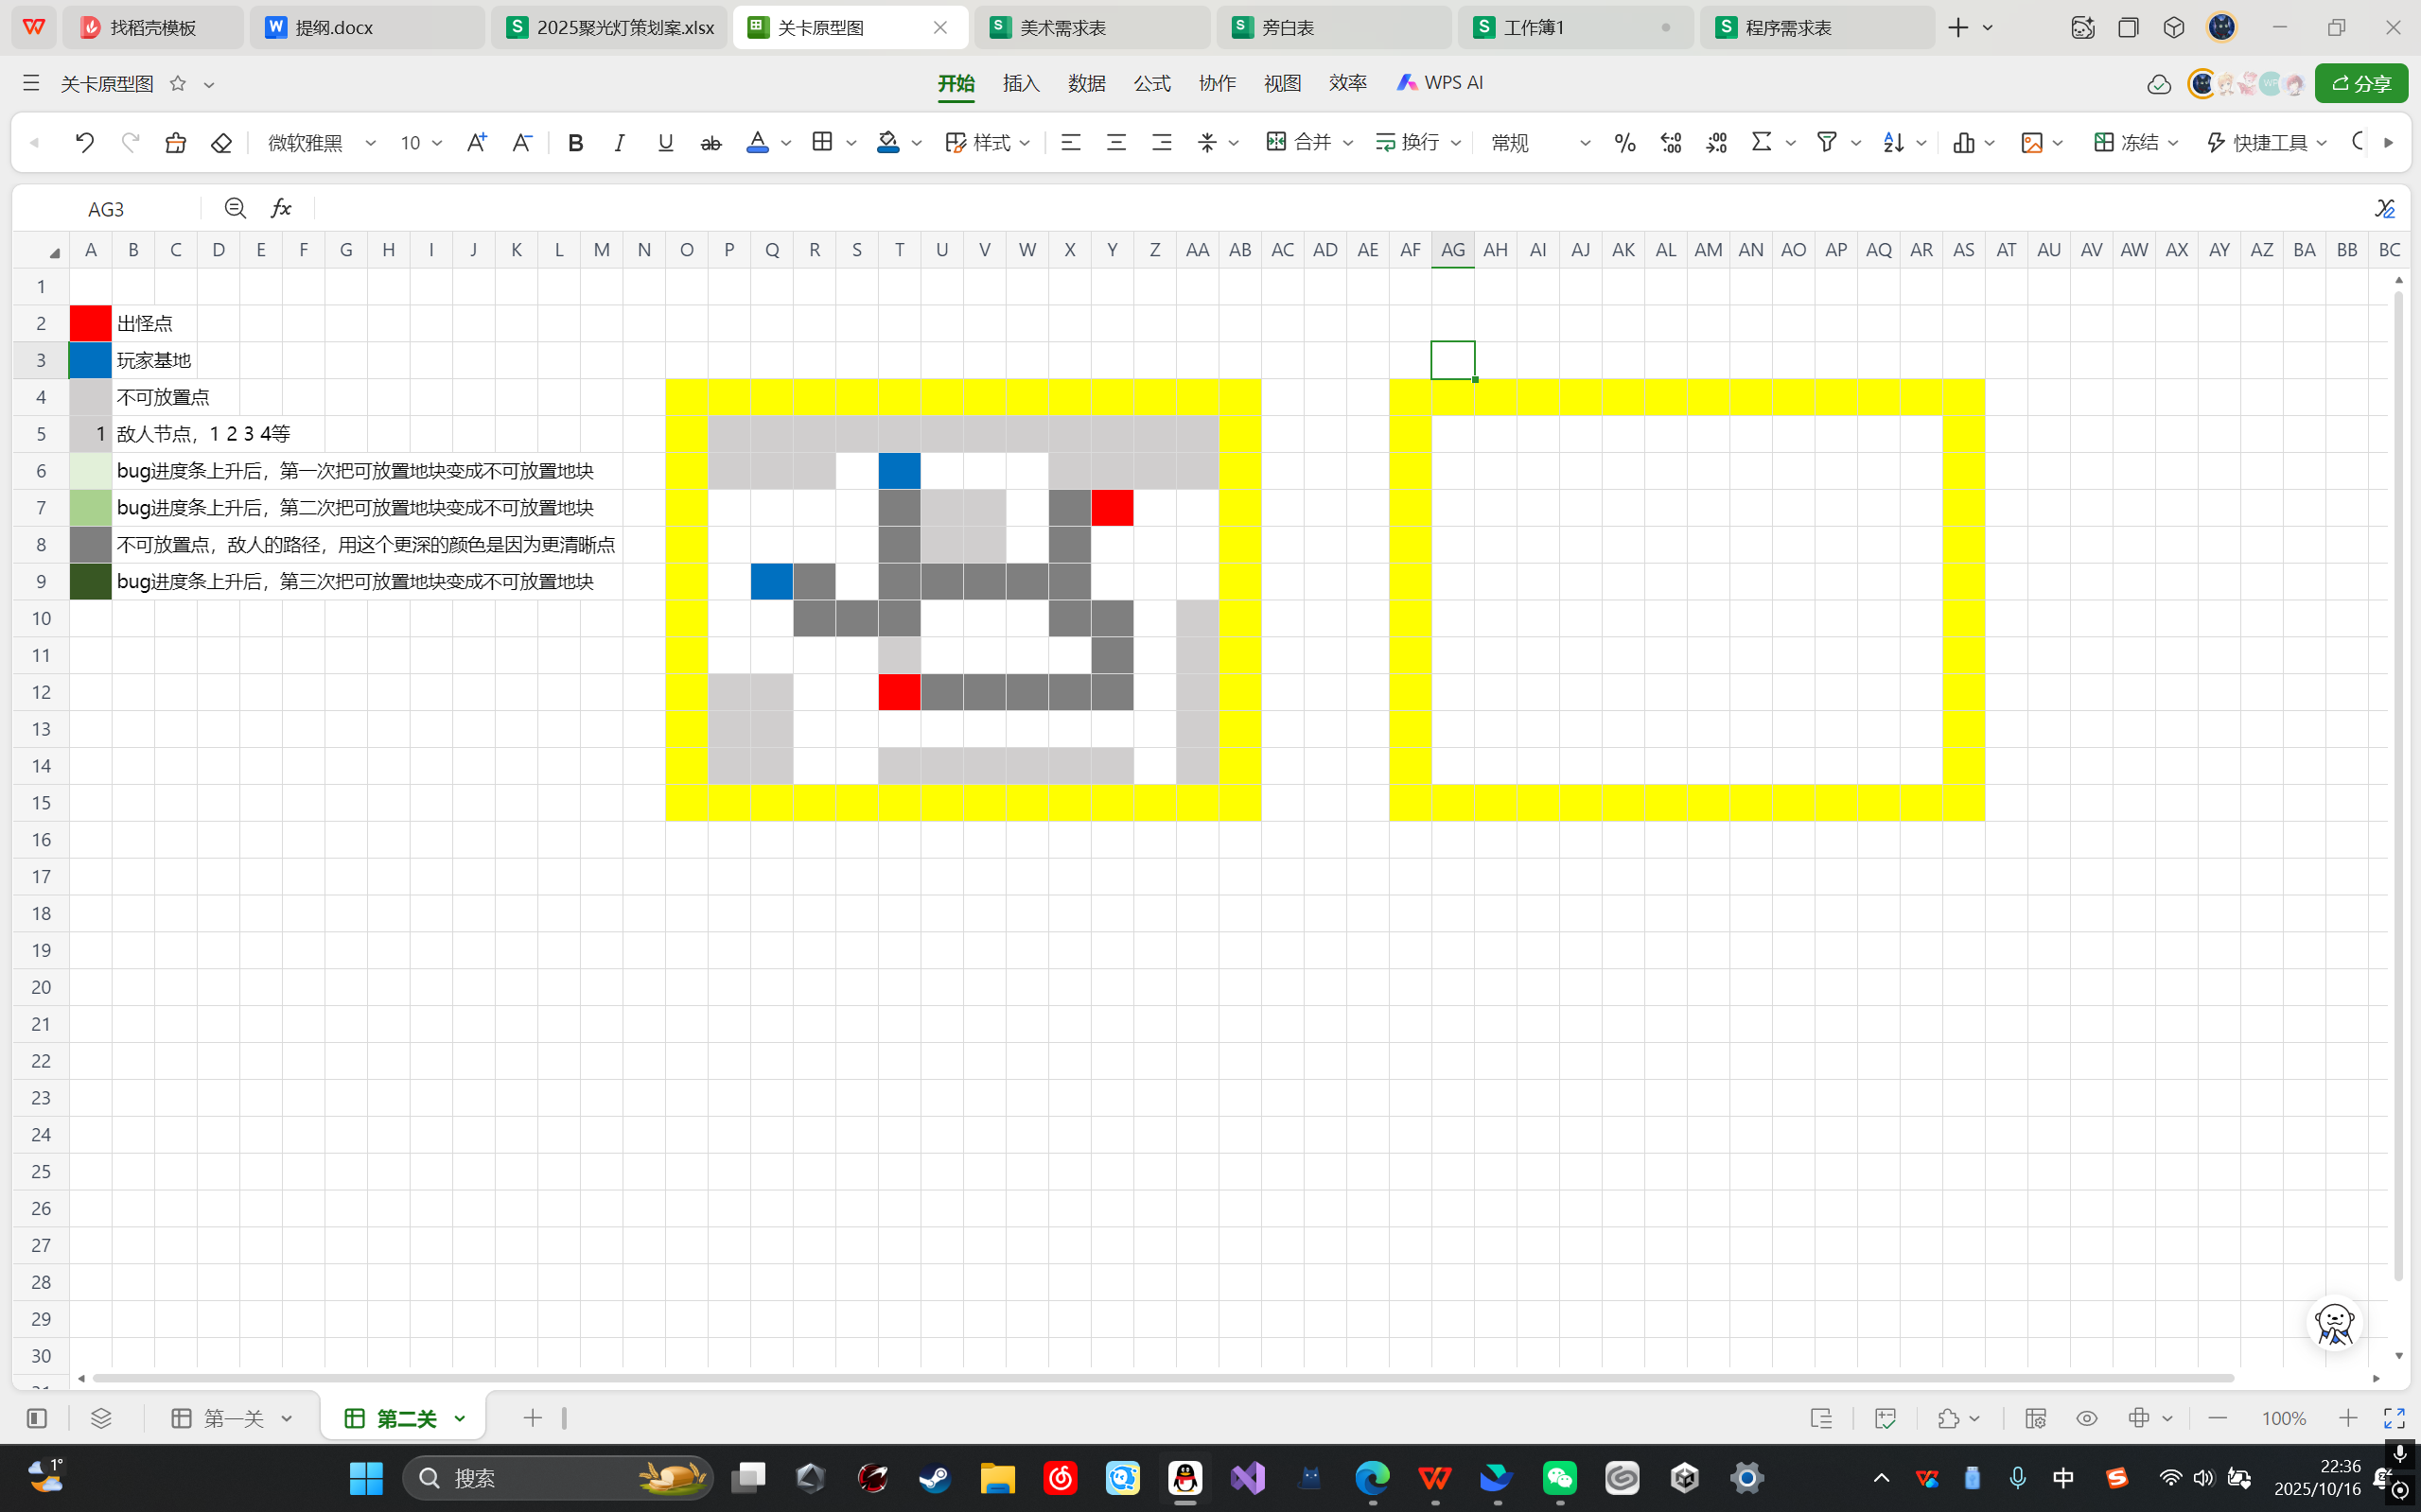Click the undo icon
Image resolution: width=2421 pixels, height=1512 pixels.
(x=85, y=143)
